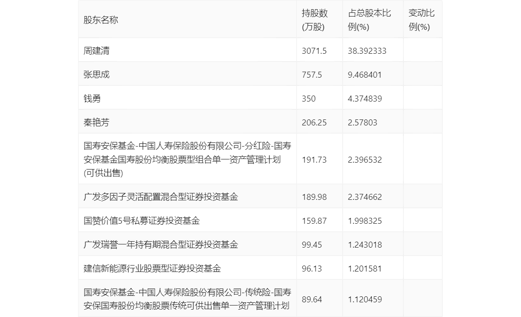Screen dimensions: 521x317
Task: Select the 国寿安保基金 传统险 shareholder entry
Action: tap(187, 299)
